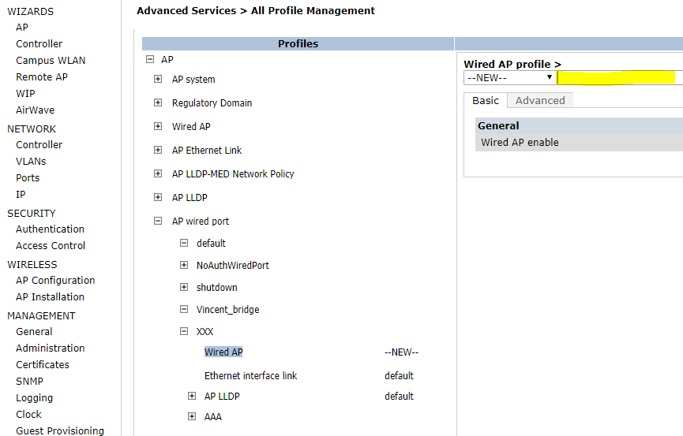The height and width of the screenshot is (436, 683).
Task: Open AP Configuration under WIRELESS
Action: tap(55, 281)
